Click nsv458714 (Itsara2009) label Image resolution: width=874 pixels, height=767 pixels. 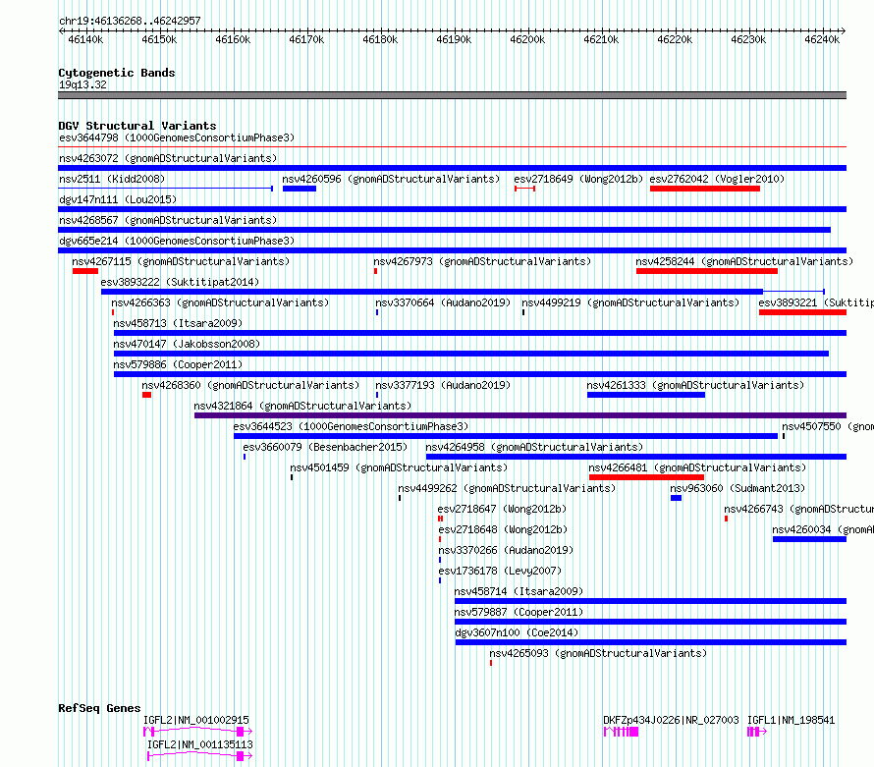pyautogui.click(x=519, y=591)
